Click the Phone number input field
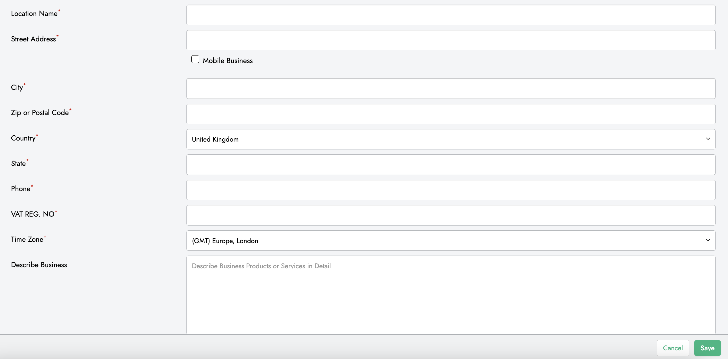 (451, 190)
